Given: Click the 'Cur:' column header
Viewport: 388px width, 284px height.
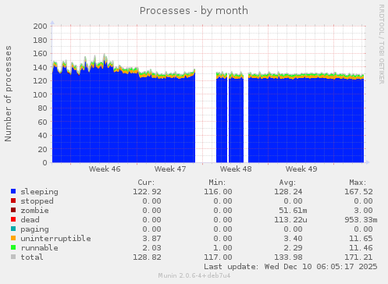Looking at the screenshot, I should [x=146, y=183].
